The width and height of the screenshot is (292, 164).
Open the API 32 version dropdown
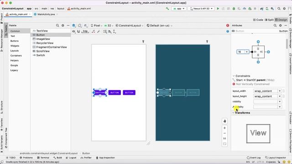coord(109,26)
